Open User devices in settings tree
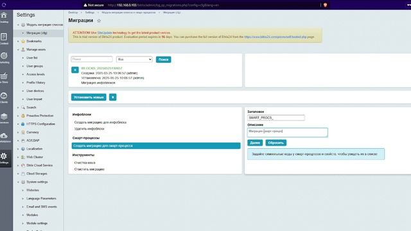 click(35, 91)
